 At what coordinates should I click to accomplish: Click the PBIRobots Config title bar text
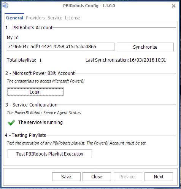pyautogui.click(x=89, y=6)
